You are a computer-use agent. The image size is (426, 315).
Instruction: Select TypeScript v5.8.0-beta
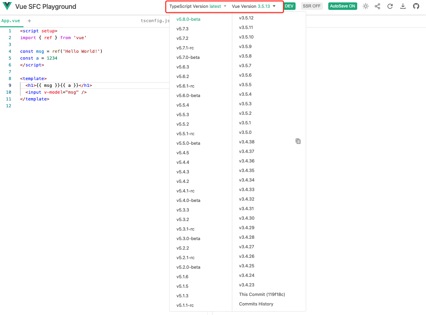click(x=188, y=19)
